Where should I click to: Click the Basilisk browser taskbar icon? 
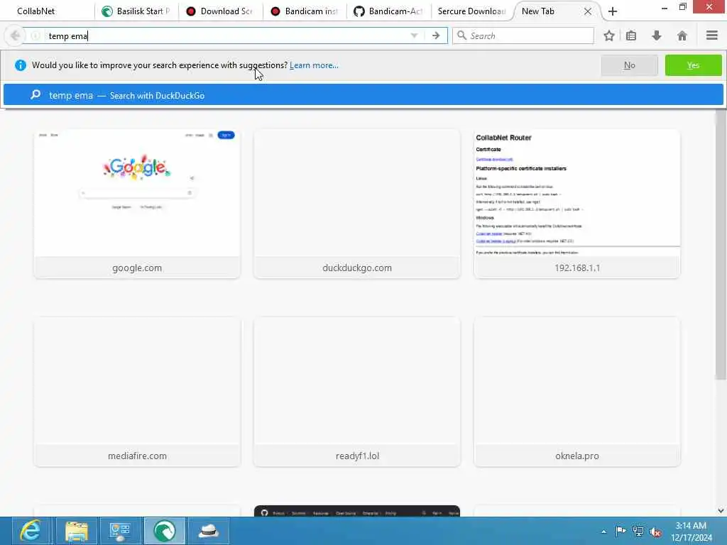(164, 531)
